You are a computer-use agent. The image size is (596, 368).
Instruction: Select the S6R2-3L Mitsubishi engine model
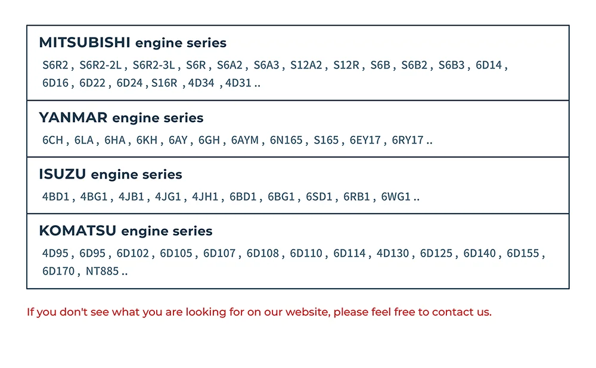coord(154,66)
